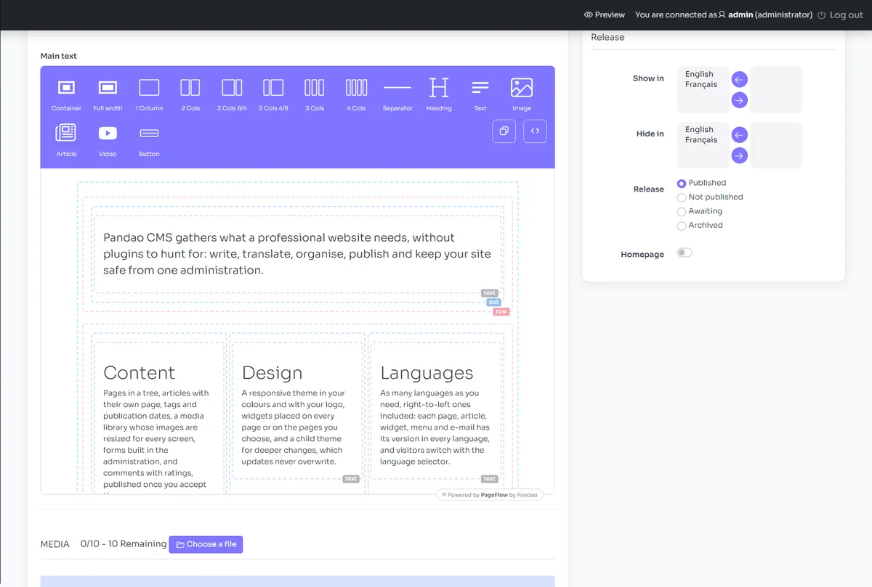Screen dimensions: 872x587
Task: Open the admin user profile
Action: (765, 15)
